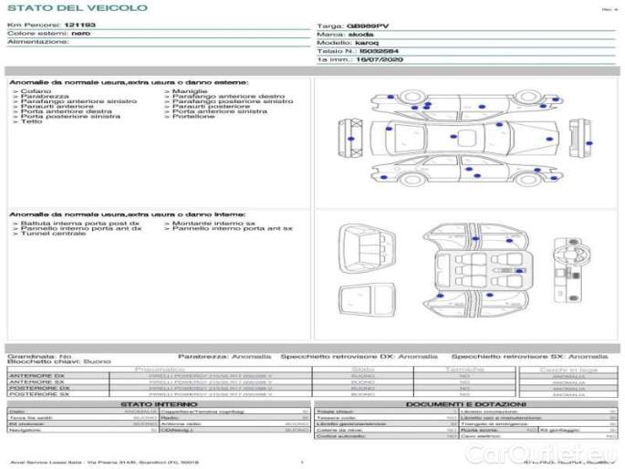This screenshot has height=469, width=625.
Task: Click 'Paraurti anteriore' entry
Action: (x=57, y=107)
